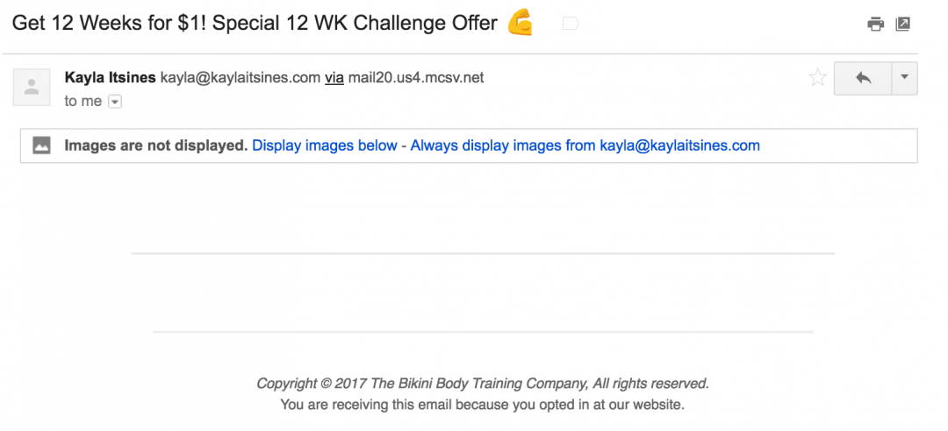This screenshot has width=948, height=431.
Task: Reply using the arrow button
Action: click(x=863, y=78)
